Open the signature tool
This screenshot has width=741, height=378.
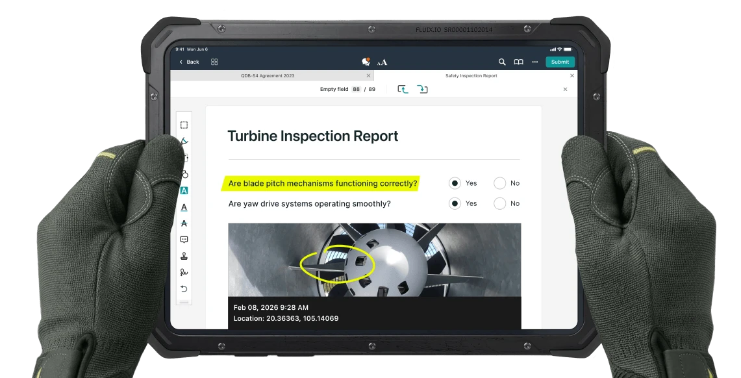pos(184,272)
